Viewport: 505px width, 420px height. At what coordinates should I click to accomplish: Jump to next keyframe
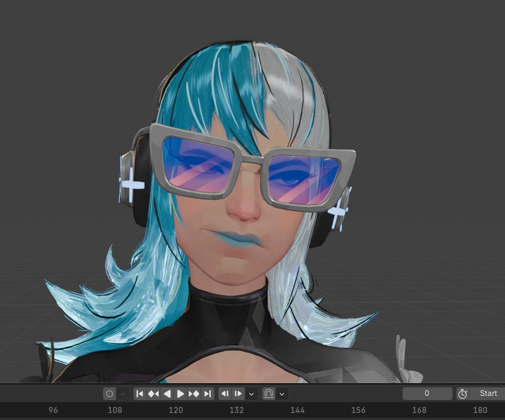click(194, 393)
